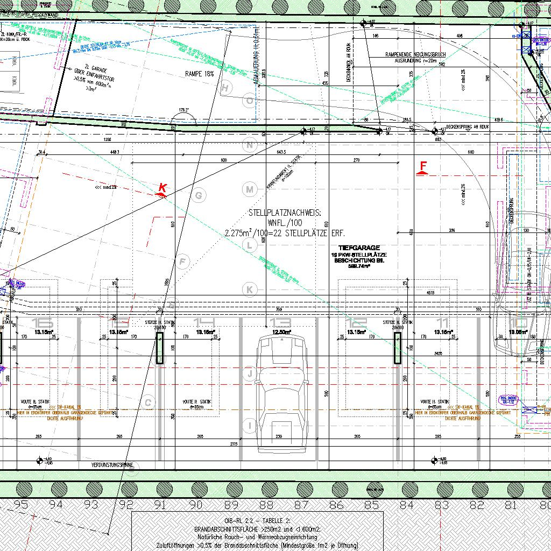Click the '178.2°' angle dimension
Viewport: 551px width, 551px height.
(183, 110)
